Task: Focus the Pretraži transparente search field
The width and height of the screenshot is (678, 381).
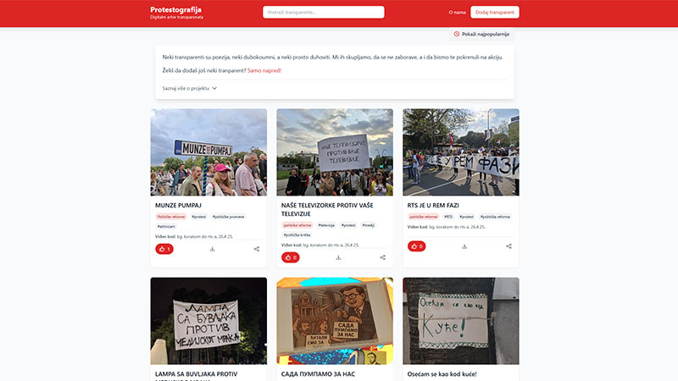Action: [324, 12]
